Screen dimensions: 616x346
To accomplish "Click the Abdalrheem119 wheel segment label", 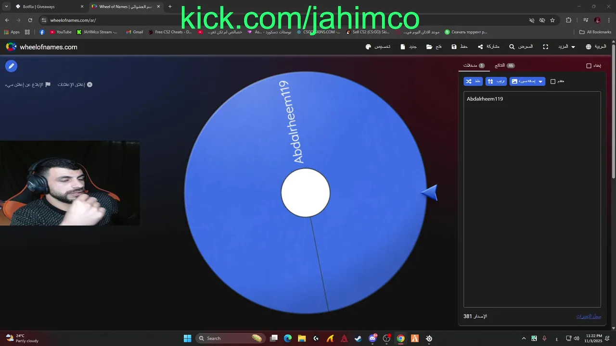I will (x=292, y=123).
